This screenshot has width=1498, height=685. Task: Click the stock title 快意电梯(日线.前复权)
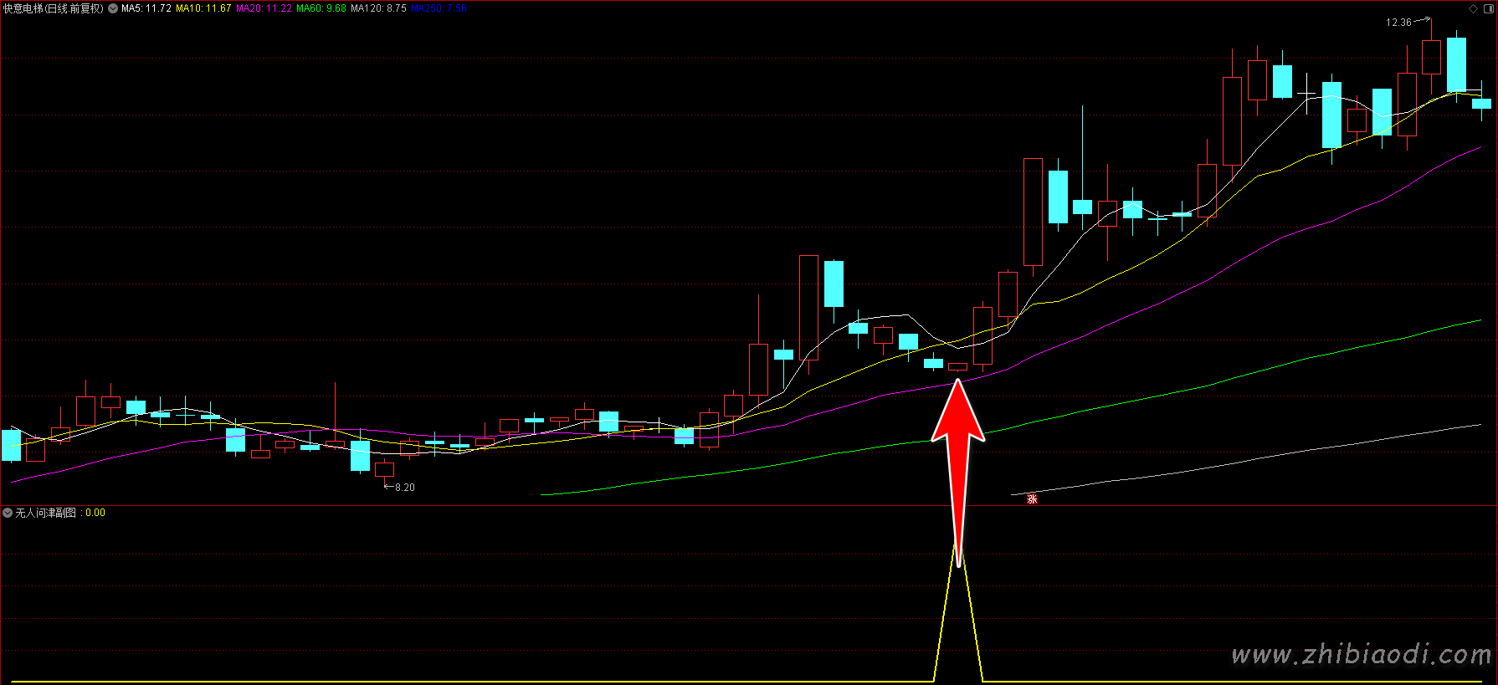click(54, 8)
